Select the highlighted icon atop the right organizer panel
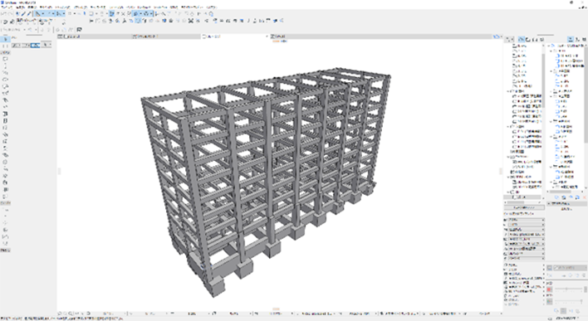This screenshot has width=588, height=321. [x=571, y=39]
